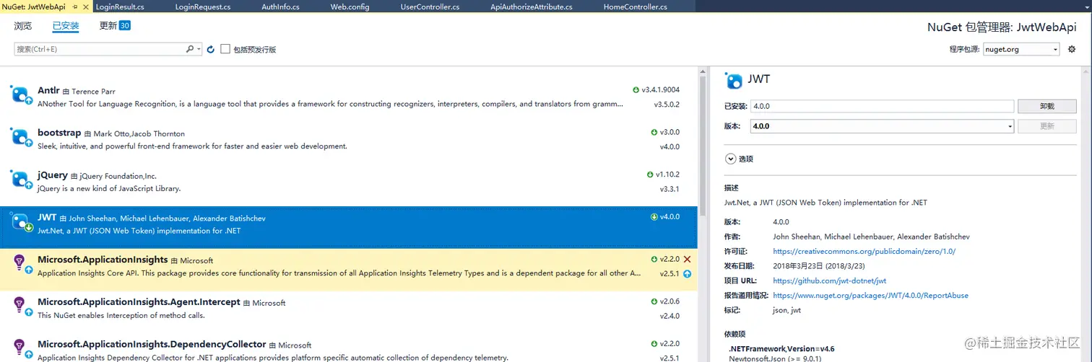Screen dimensions: 1092x362
Task: Click the 卸载 uninstall button
Action: coord(1047,106)
